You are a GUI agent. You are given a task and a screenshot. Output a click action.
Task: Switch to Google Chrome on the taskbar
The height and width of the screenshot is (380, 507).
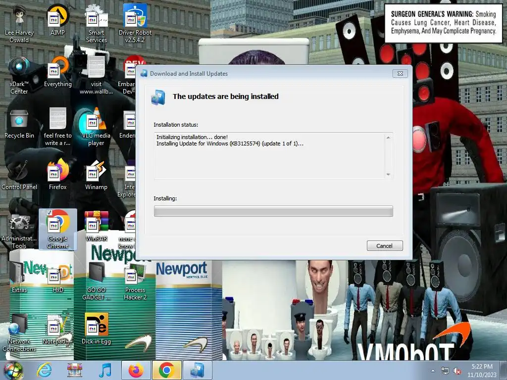click(166, 370)
